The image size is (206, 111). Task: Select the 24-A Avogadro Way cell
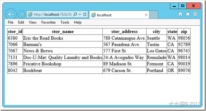[124, 57]
